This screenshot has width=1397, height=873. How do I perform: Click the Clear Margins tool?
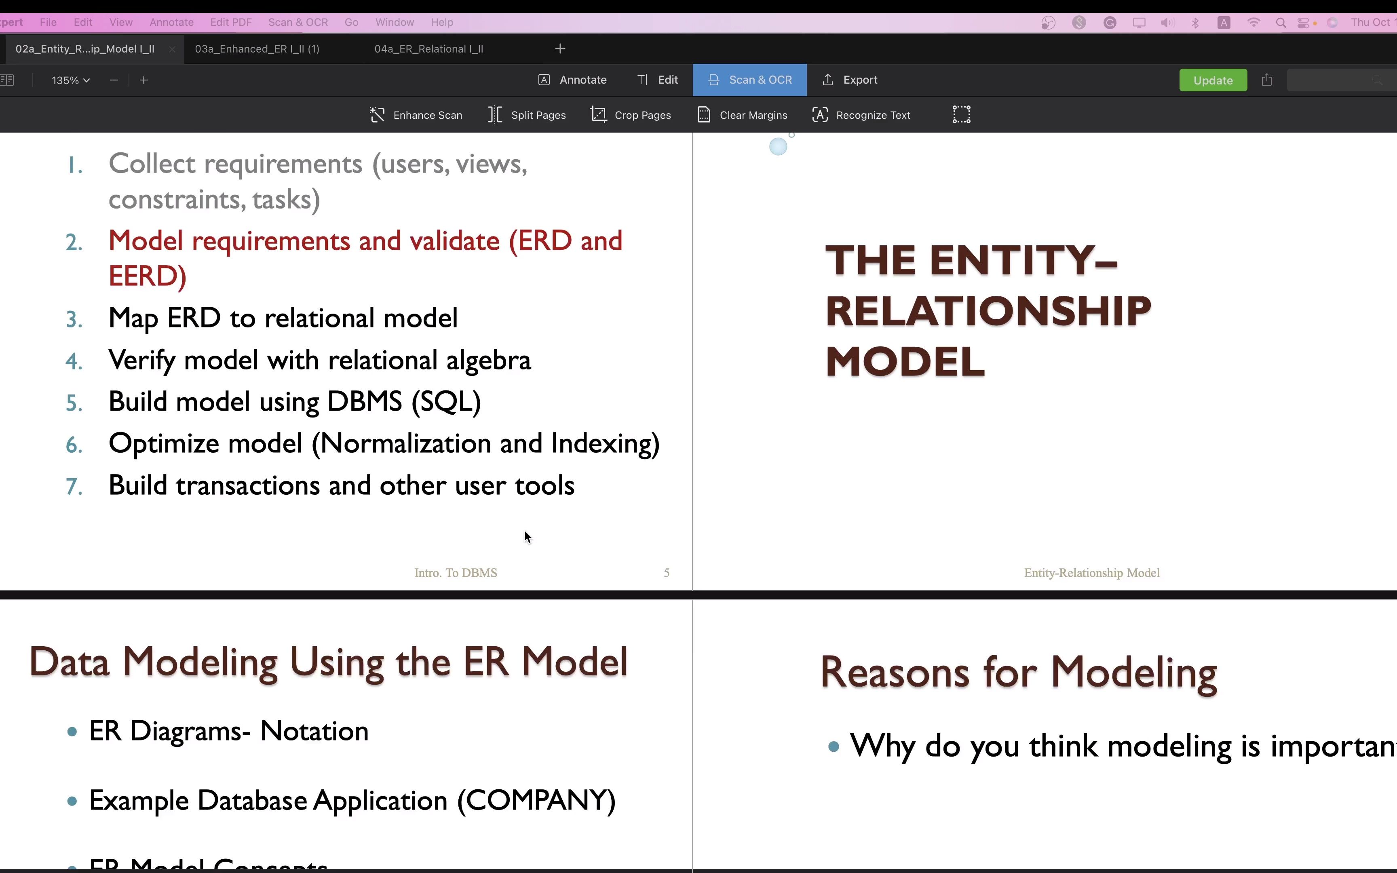[743, 115]
